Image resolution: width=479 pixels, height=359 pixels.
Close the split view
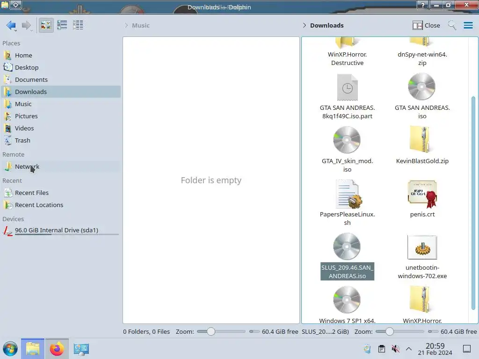(x=426, y=25)
